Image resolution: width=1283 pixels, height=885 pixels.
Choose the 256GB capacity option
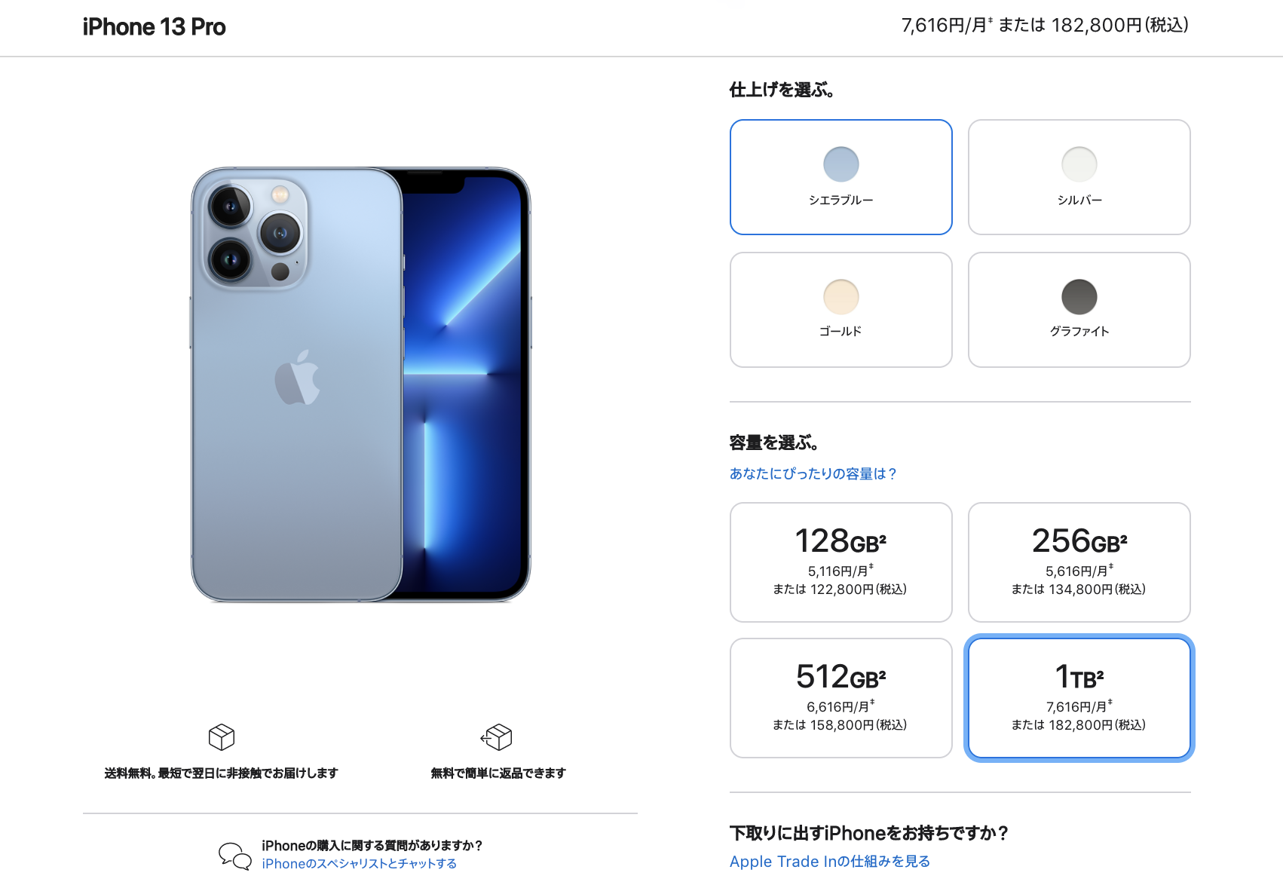(1079, 562)
